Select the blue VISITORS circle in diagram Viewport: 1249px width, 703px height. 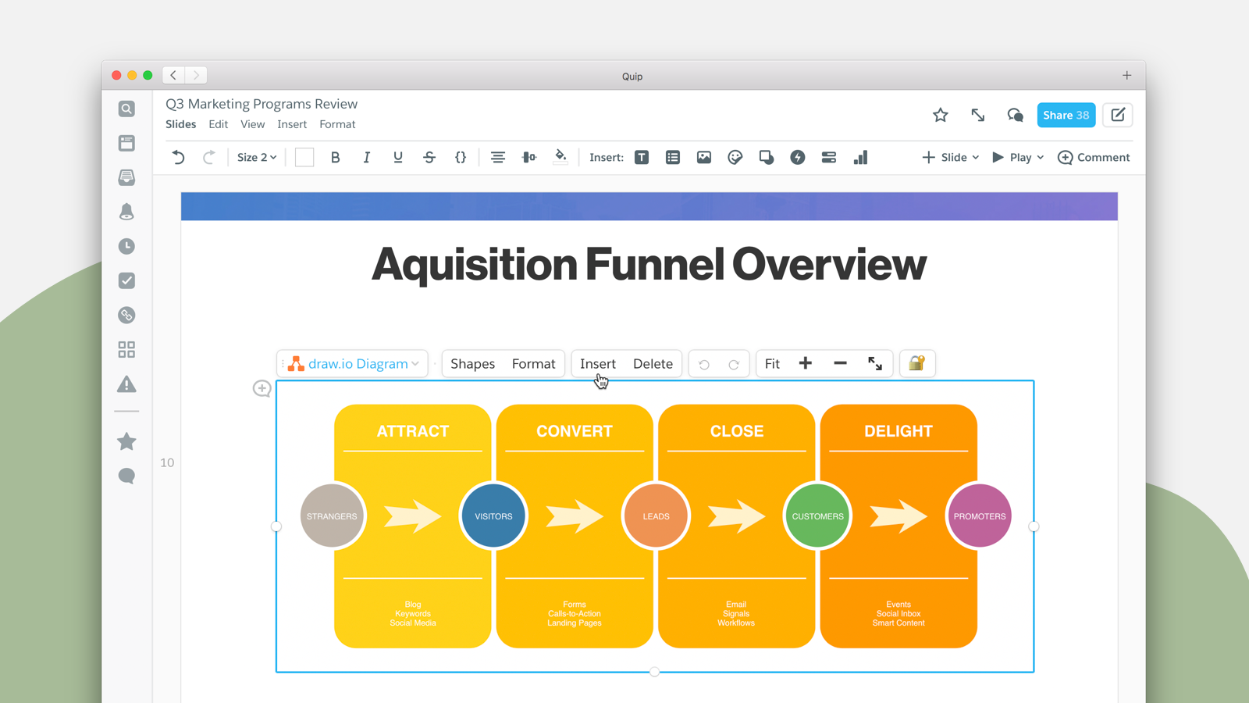pyautogui.click(x=493, y=516)
